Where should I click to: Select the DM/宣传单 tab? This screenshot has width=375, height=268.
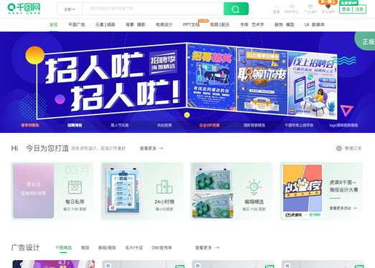161,248
